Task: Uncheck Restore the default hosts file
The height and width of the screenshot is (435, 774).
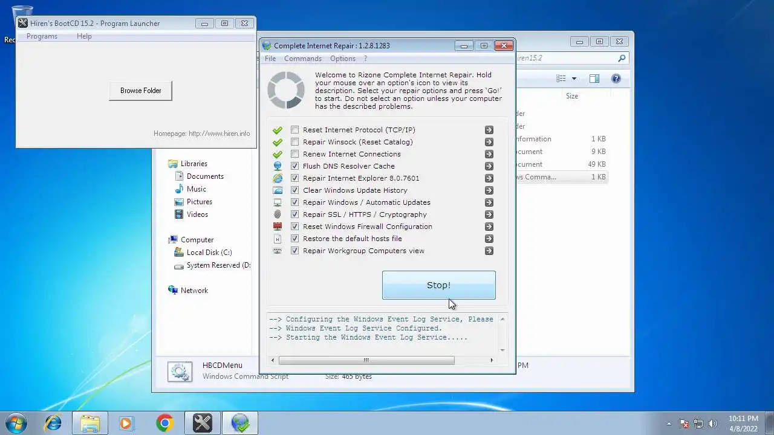Action: pos(294,239)
